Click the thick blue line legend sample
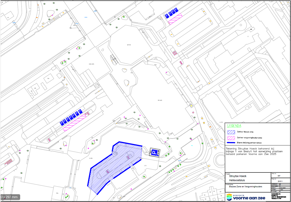Image resolution: width=291 pixels, height=202 pixels. tap(230, 143)
